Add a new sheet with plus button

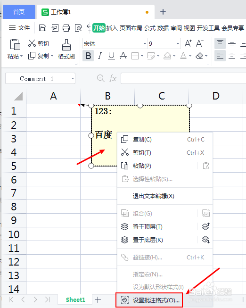pyautogui.click(x=98, y=300)
